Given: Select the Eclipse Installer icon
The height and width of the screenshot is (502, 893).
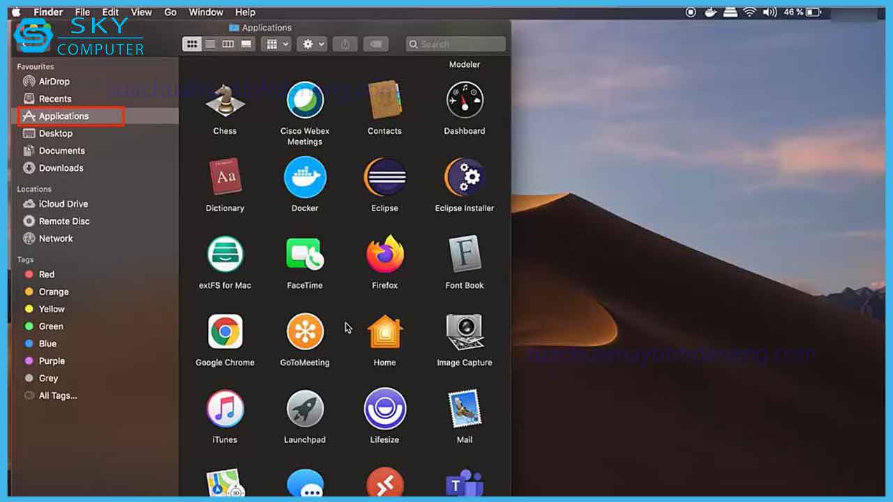Looking at the screenshot, I should 465,177.
